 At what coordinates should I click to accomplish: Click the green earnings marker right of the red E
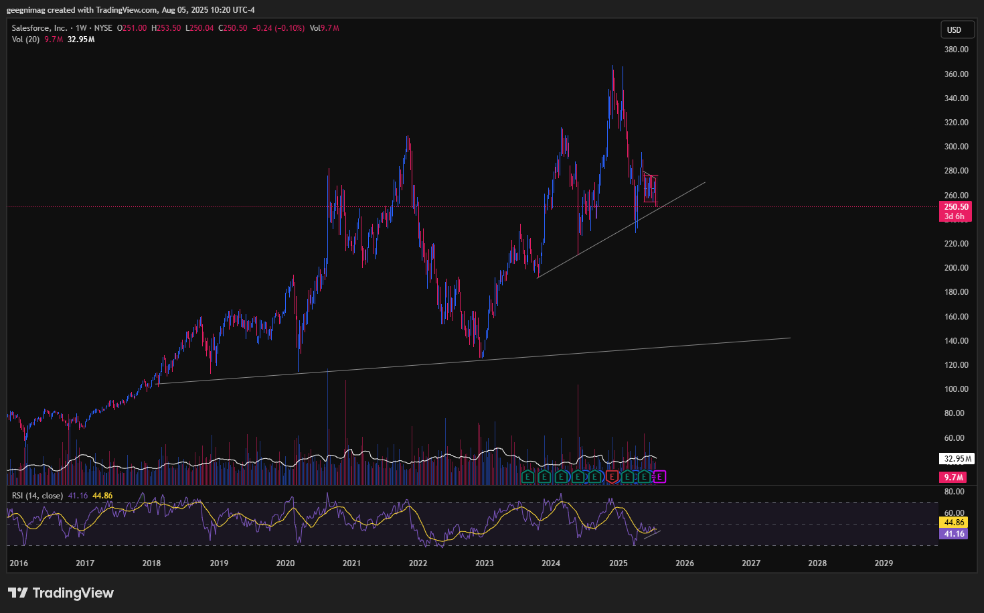click(x=627, y=477)
